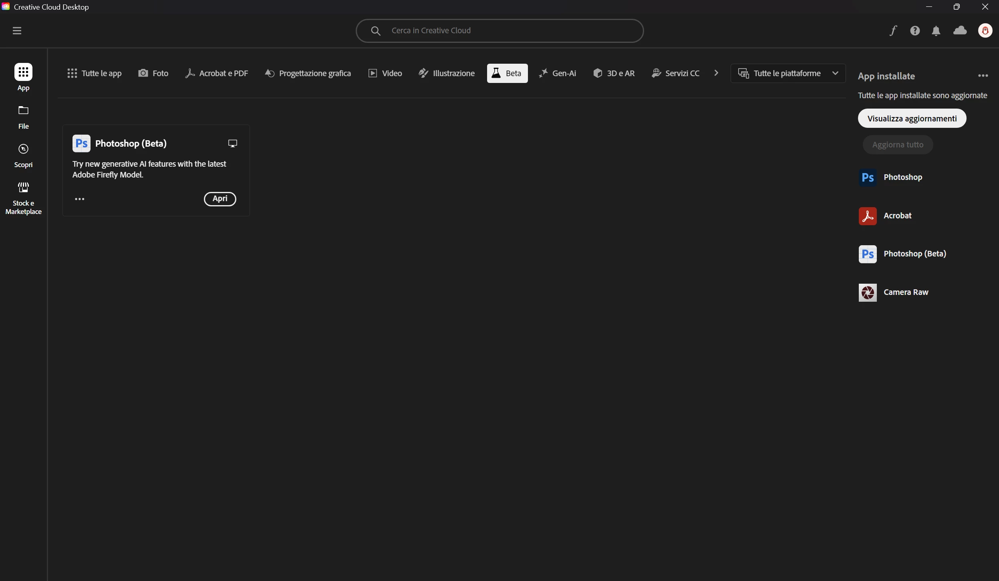Image resolution: width=999 pixels, height=581 pixels.
Task: Click the Visualizza aggiornamenti button
Action: click(912, 119)
